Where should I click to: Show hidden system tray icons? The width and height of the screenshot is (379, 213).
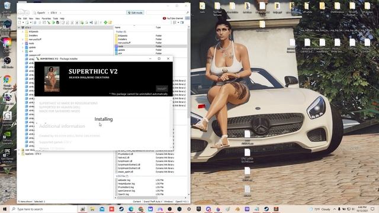335,209
